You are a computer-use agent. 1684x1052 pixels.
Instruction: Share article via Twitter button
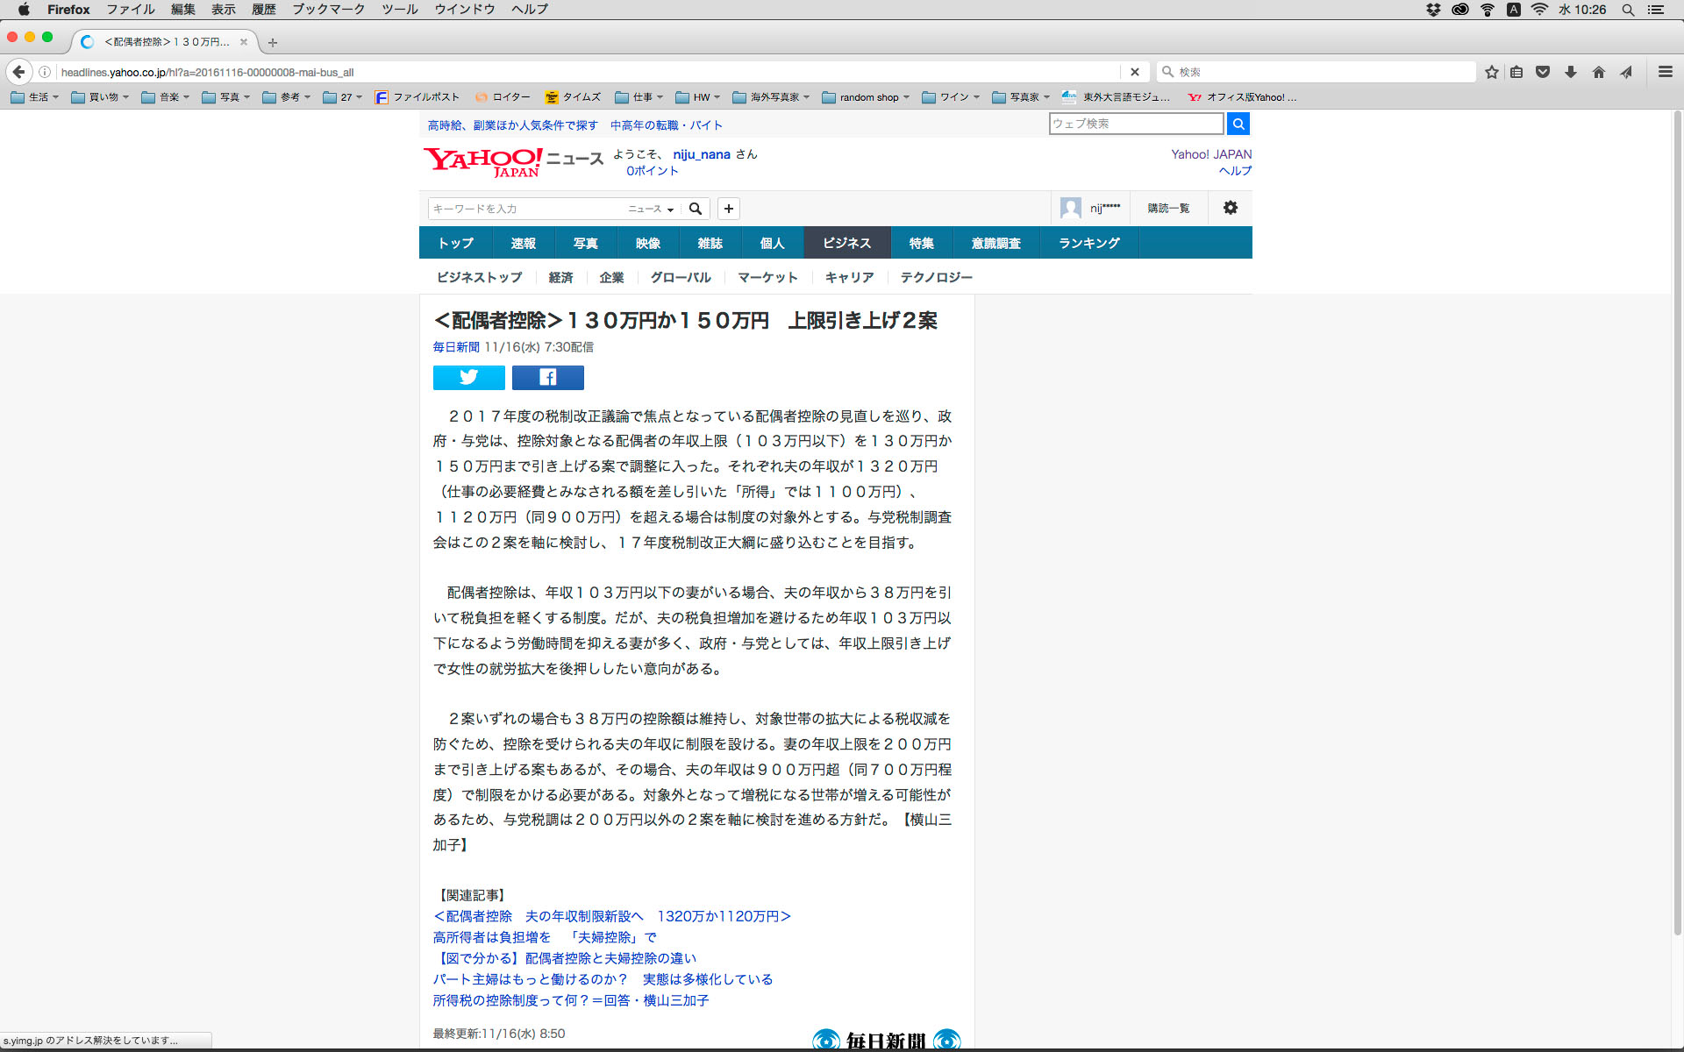(468, 377)
